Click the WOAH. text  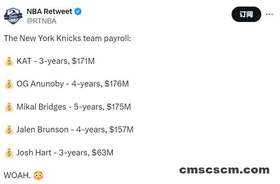click(x=17, y=176)
